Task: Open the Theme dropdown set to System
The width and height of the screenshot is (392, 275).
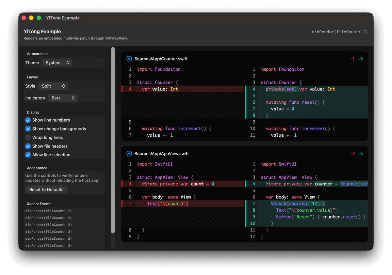Action: tap(57, 63)
